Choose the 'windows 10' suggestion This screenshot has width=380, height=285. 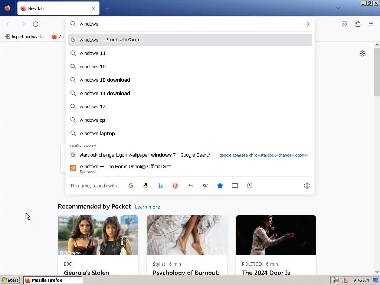click(x=190, y=66)
